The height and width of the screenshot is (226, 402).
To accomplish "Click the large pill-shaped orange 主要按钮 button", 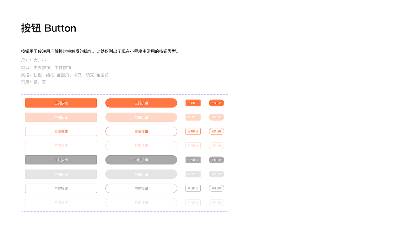I will 141,103.
